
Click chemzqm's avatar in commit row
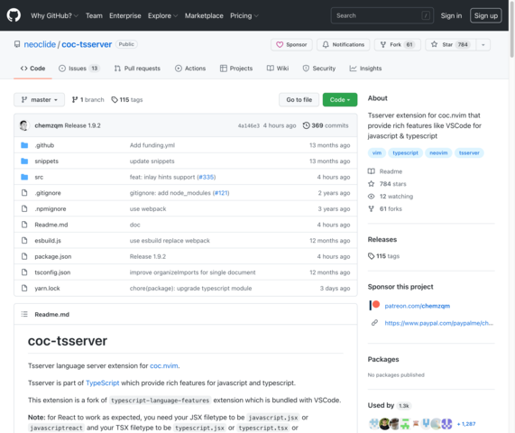(24, 125)
